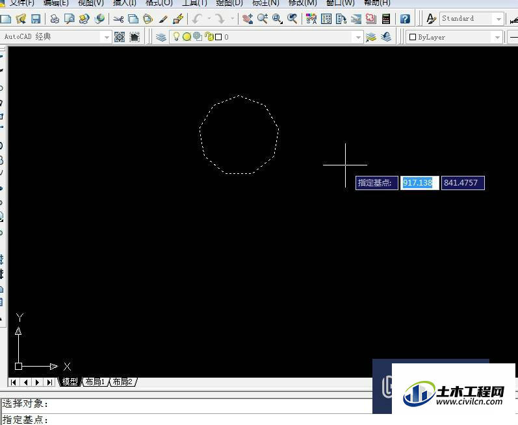
Task: Toggle layer 0 lock padlock icon
Action: [209, 36]
